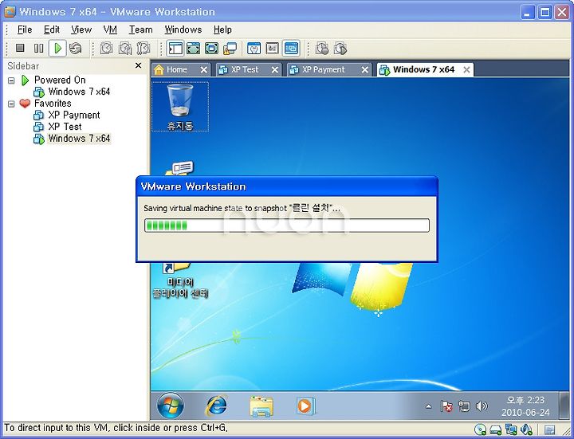
Task: Enable Unity mode toolbar icon
Action: point(230,48)
